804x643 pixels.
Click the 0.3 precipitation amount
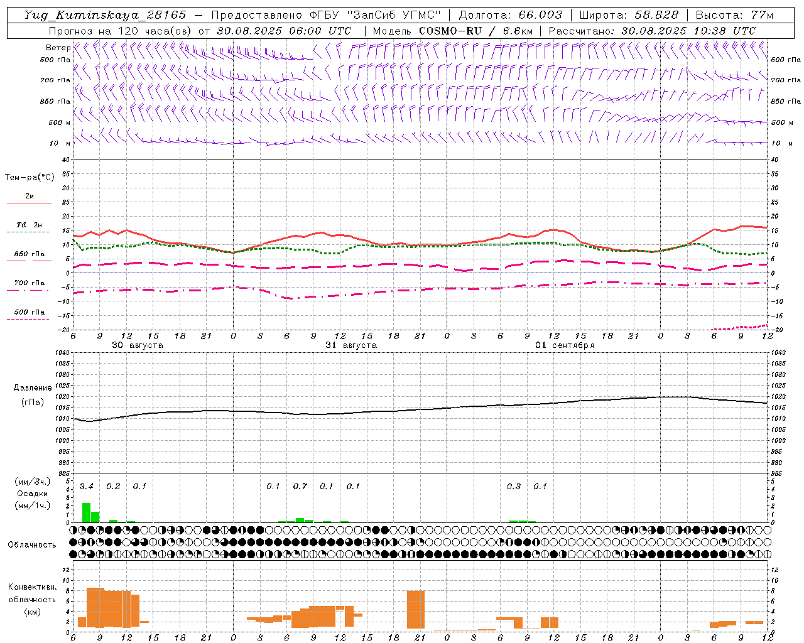514,487
